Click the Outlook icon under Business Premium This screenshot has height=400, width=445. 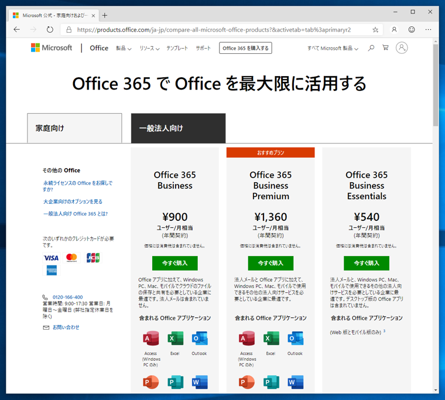pos(296,338)
